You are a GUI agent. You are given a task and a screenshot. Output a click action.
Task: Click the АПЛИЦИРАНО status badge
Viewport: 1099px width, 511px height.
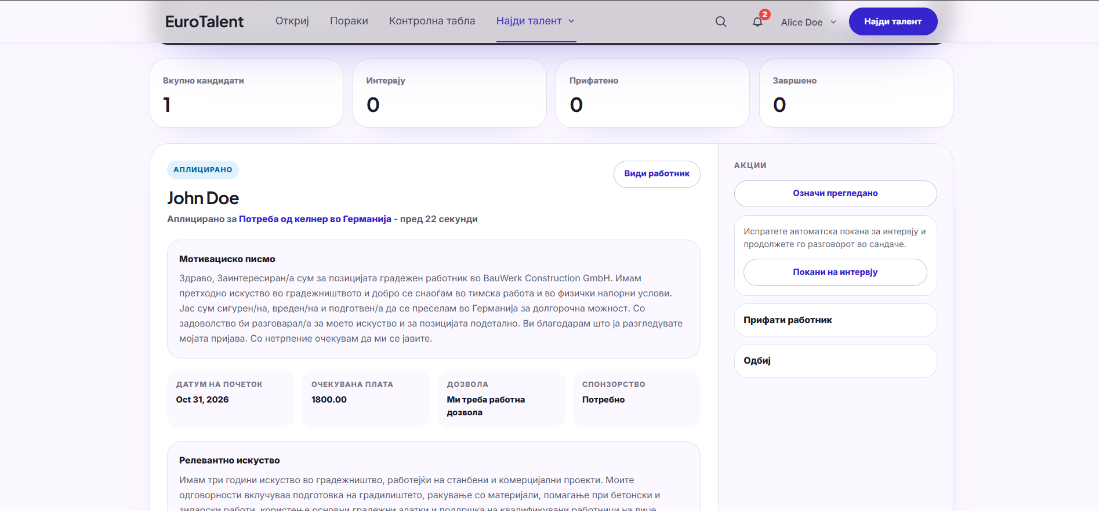pyautogui.click(x=203, y=170)
